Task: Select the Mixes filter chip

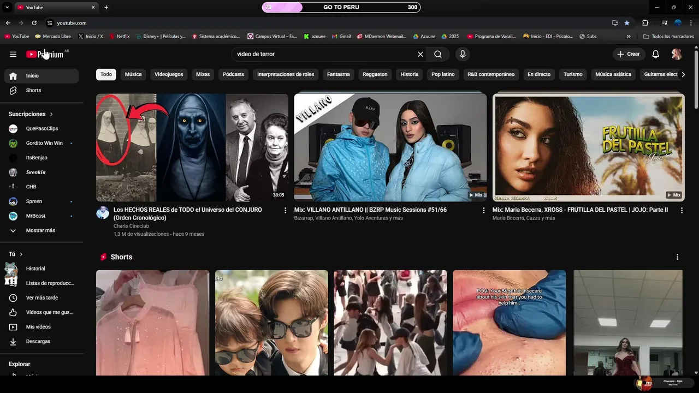Action: (x=203, y=74)
